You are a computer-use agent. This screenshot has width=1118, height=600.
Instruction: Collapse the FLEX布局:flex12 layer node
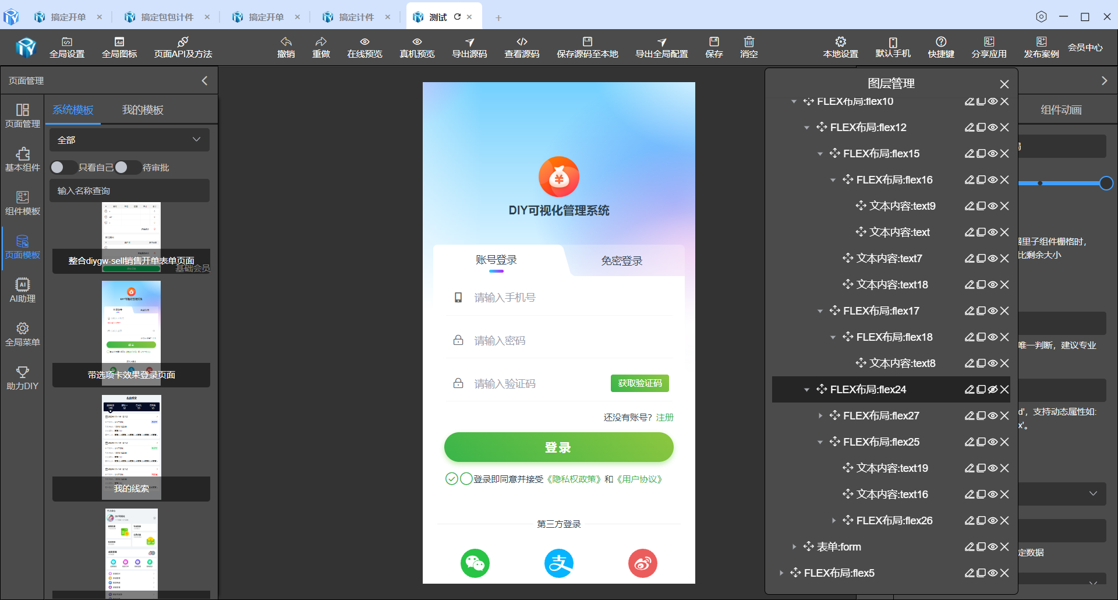point(807,127)
